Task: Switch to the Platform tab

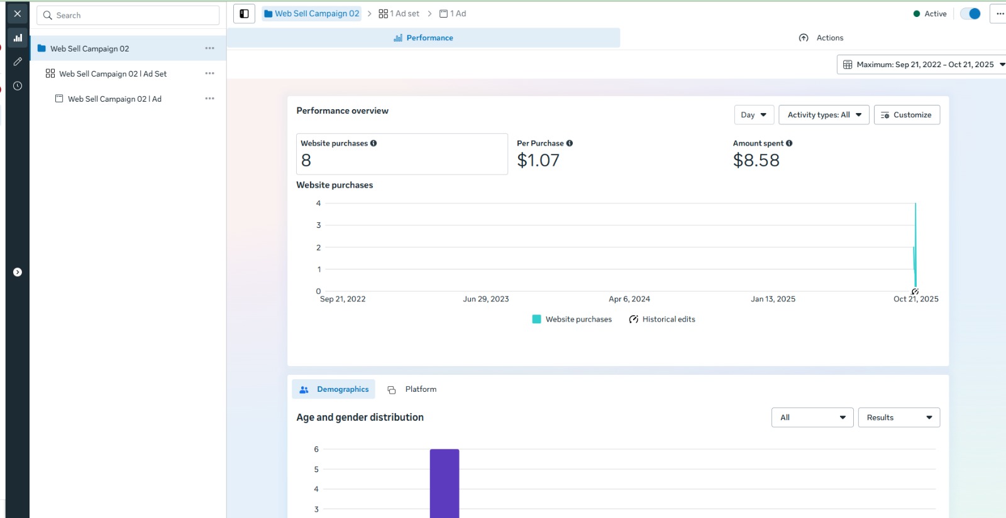Action: coord(412,389)
